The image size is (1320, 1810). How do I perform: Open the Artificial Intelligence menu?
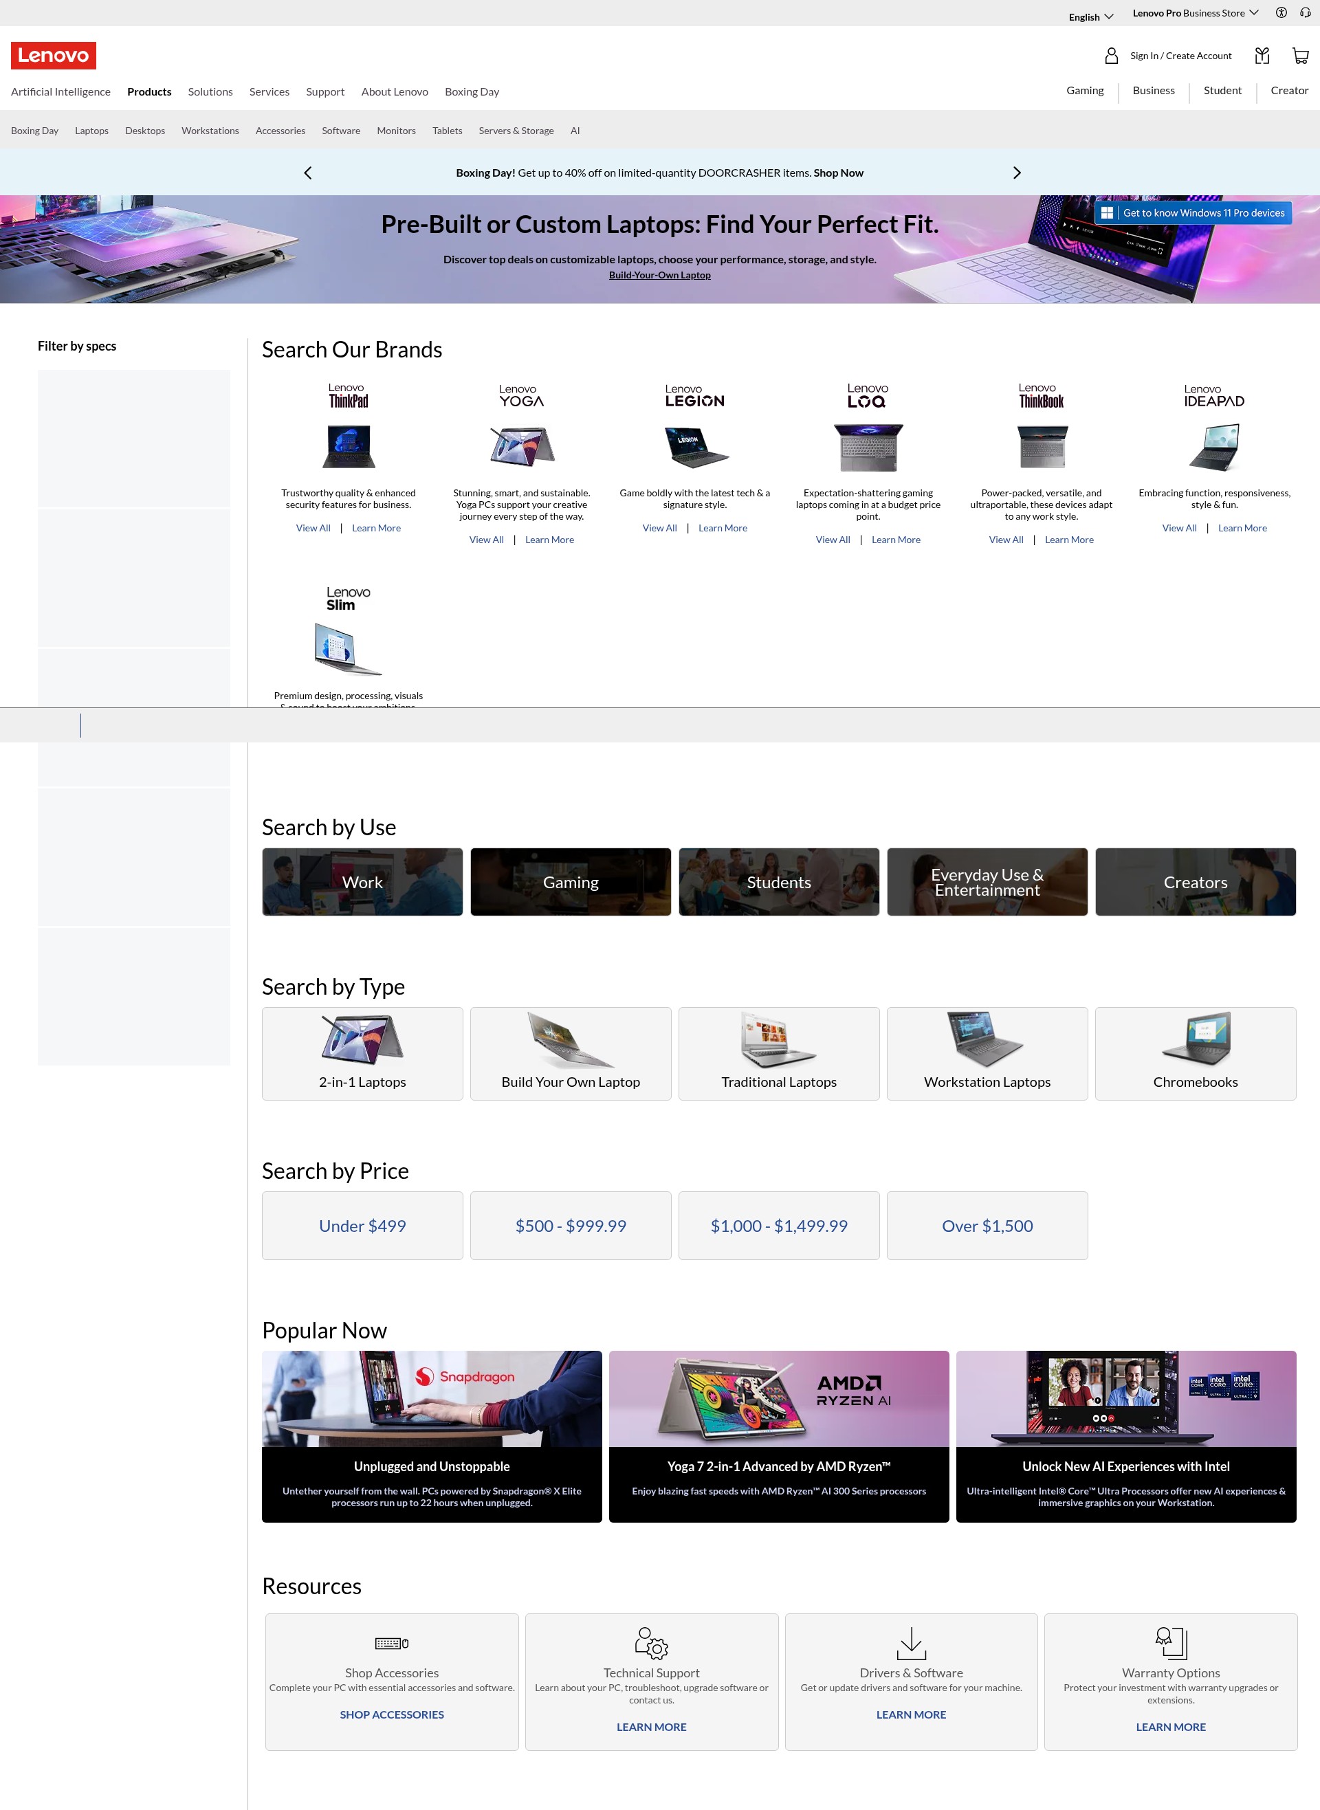click(x=60, y=92)
